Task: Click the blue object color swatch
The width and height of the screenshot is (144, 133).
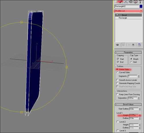Action: (141, 6)
